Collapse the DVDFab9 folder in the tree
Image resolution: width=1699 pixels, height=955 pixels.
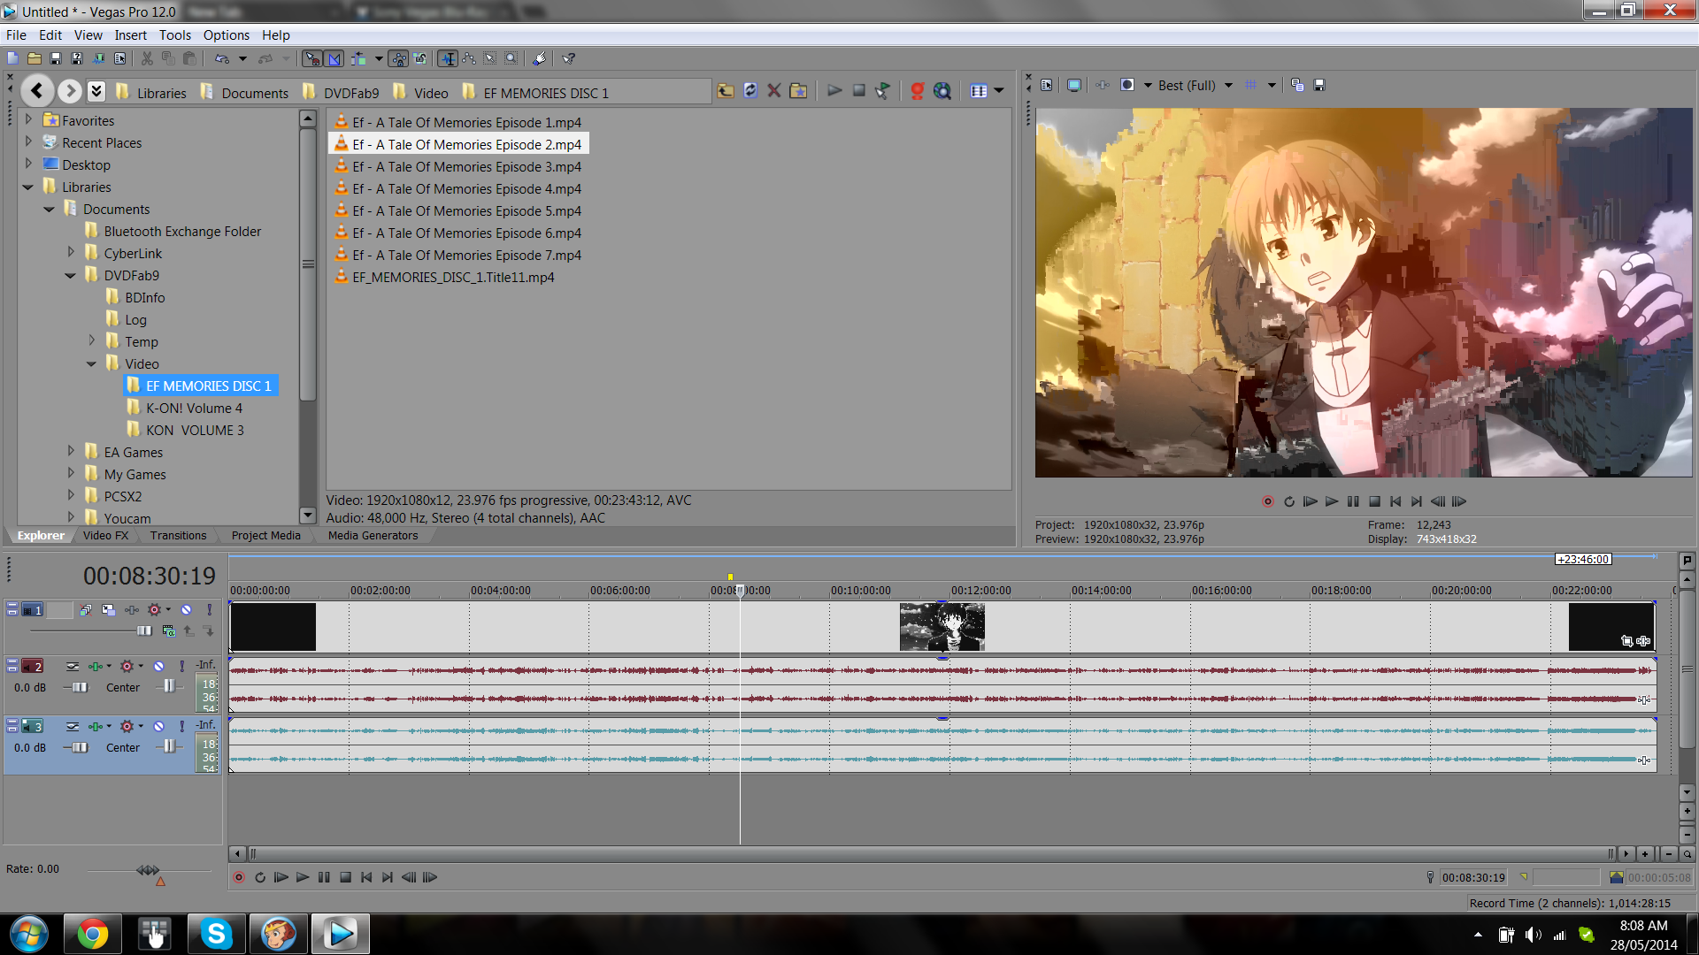pyautogui.click(x=71, y=276)
